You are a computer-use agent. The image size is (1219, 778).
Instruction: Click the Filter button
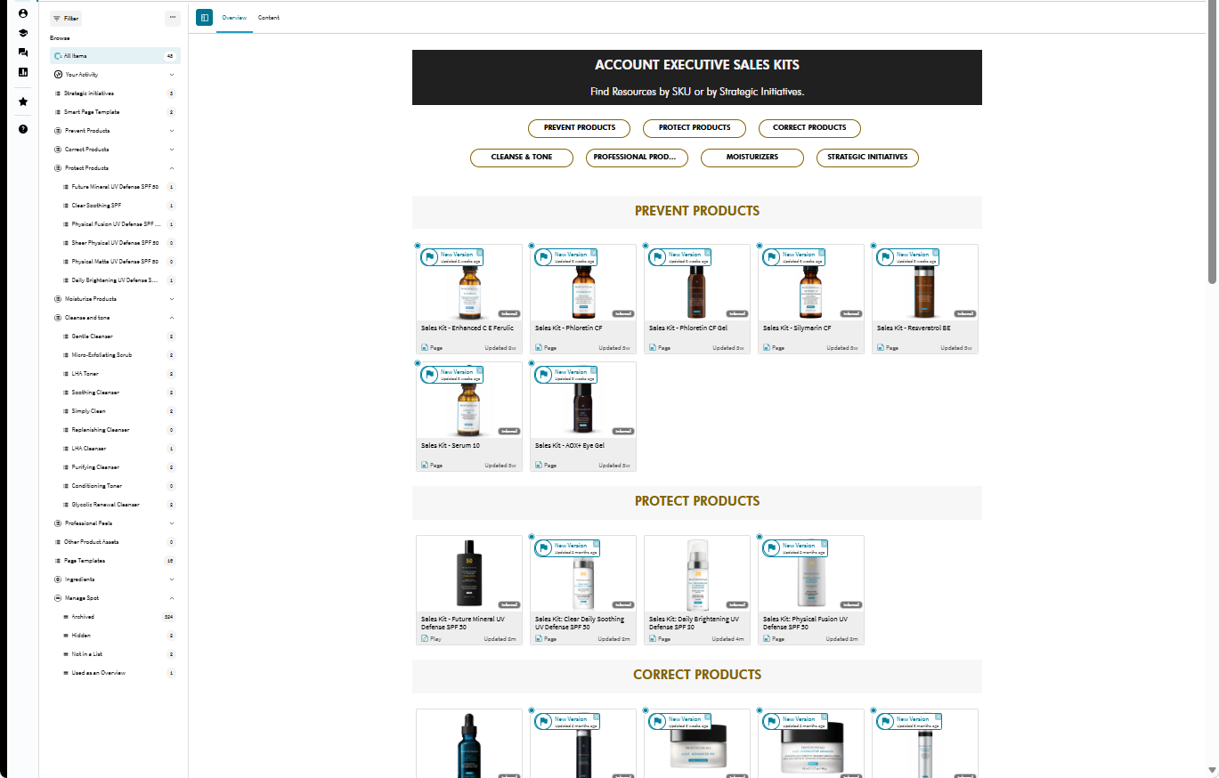[x=67, y=18]
